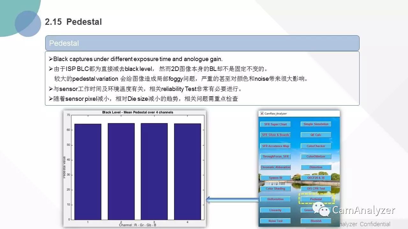Select the channel 4 bar in the chart
408x229 pixels.
click(x=187, y=172)
